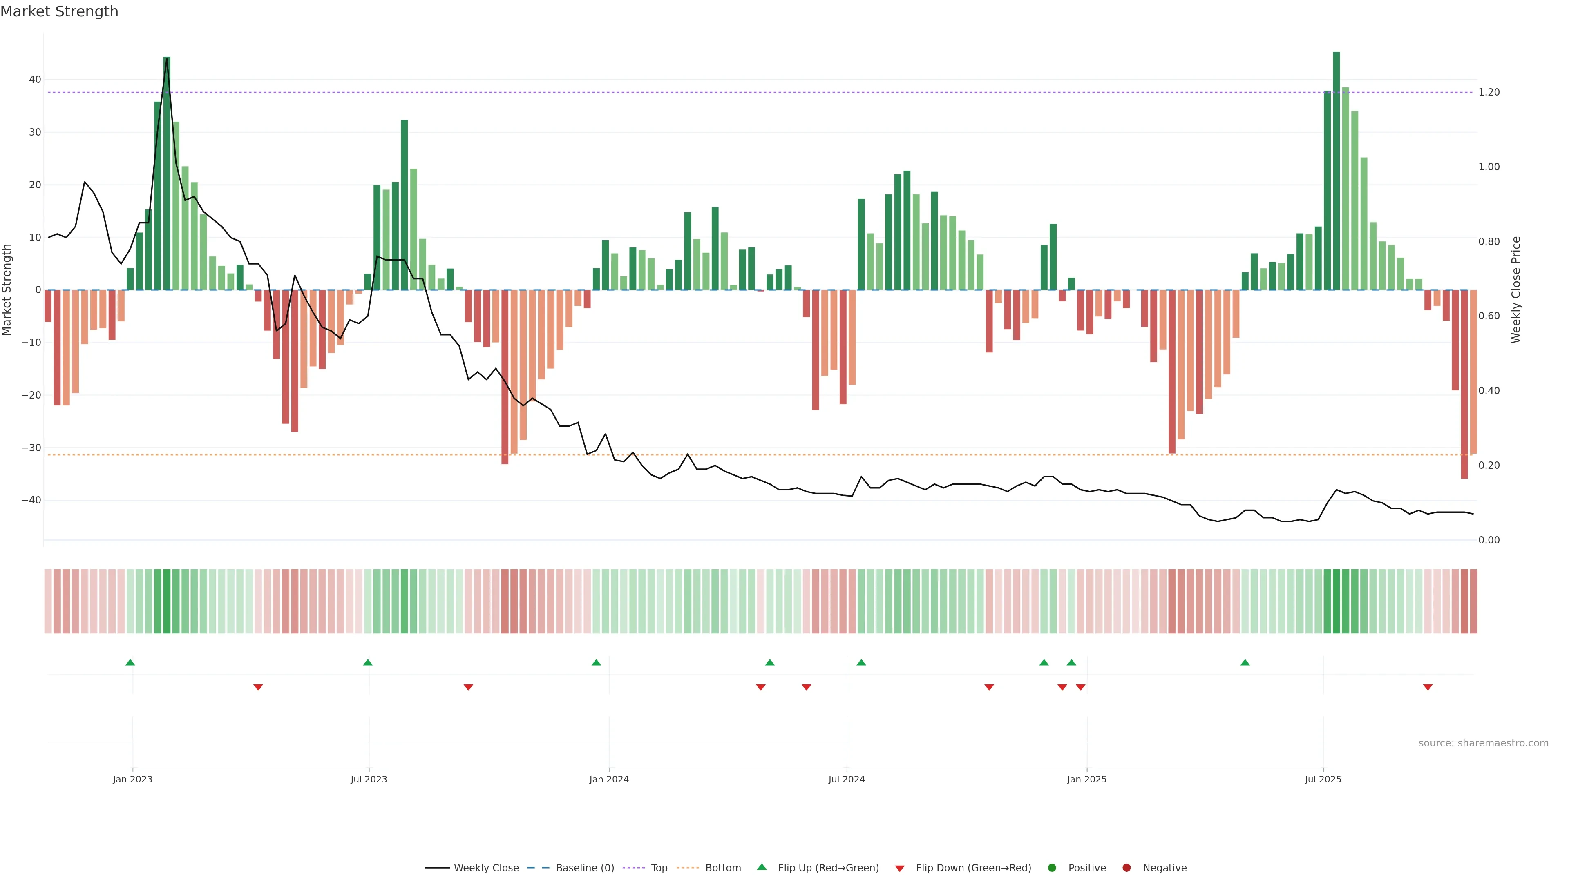Click the Weekly Close Price axis title

click(x=1516, y=290)
